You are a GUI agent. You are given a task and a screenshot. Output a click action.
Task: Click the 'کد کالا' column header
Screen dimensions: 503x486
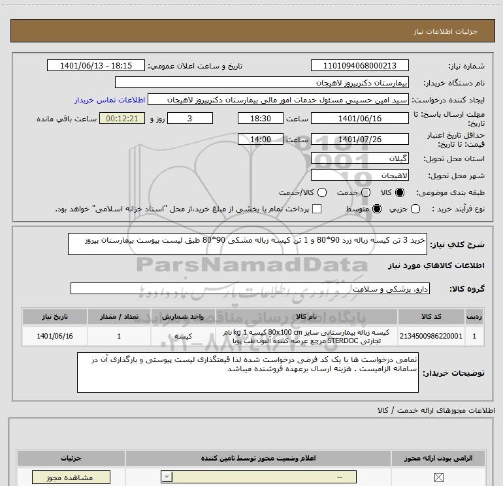[432, 316]
